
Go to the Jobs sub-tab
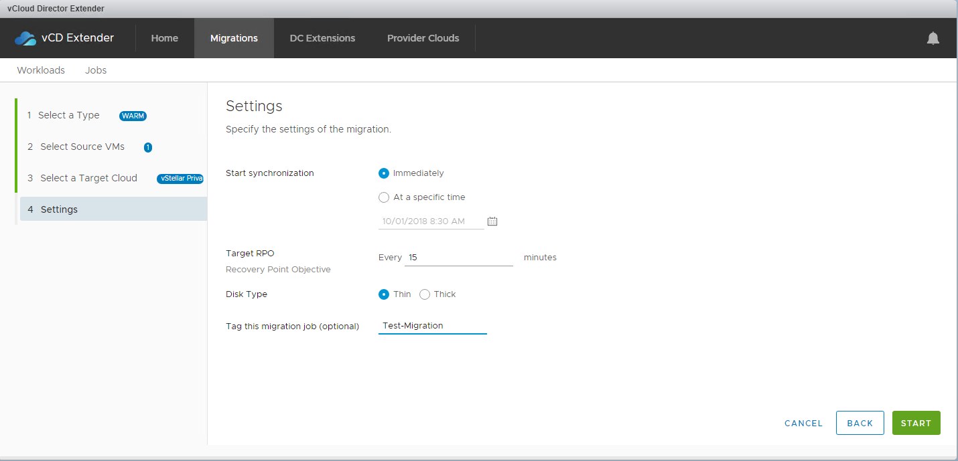point(96,70)
